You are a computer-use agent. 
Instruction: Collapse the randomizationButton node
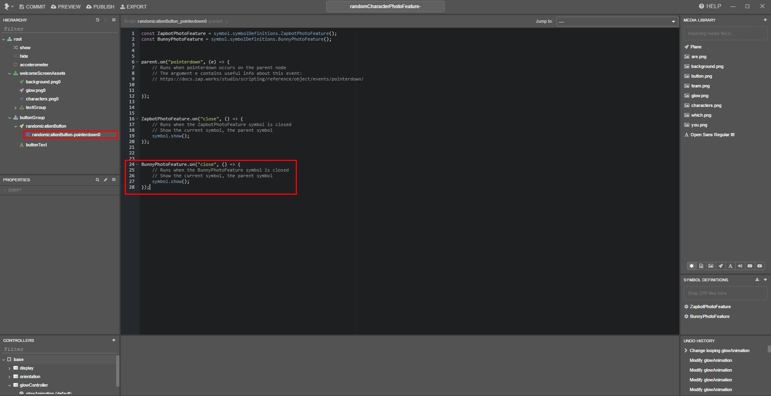tap(16, 126)
